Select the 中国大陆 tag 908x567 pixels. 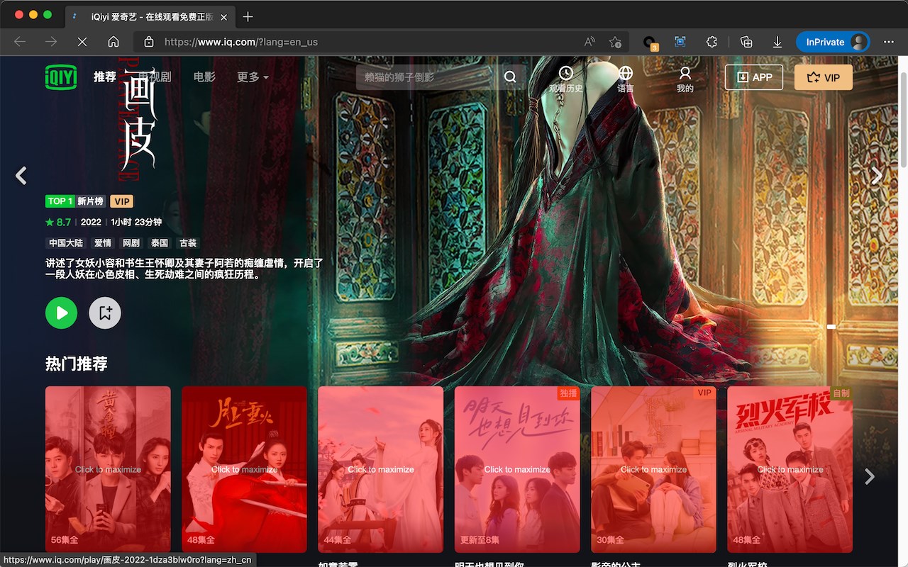[x=66, y=243]
